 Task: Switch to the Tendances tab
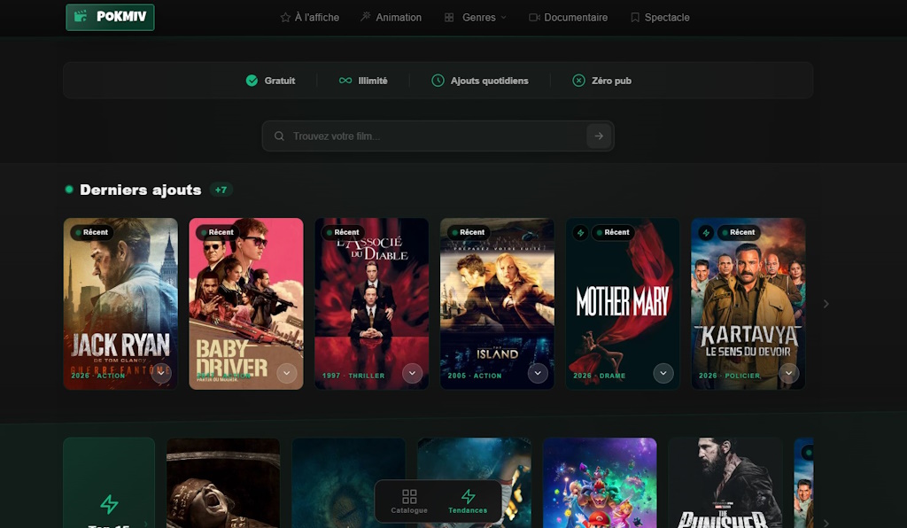(468, 501)
